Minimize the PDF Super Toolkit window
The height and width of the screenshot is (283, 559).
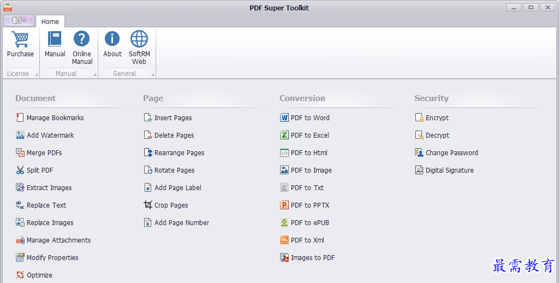(514, 8)
